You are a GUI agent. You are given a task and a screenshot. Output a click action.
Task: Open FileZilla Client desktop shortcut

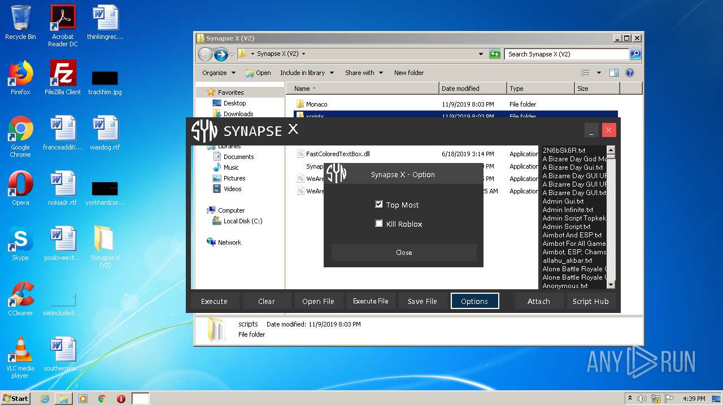click(63, 78)
